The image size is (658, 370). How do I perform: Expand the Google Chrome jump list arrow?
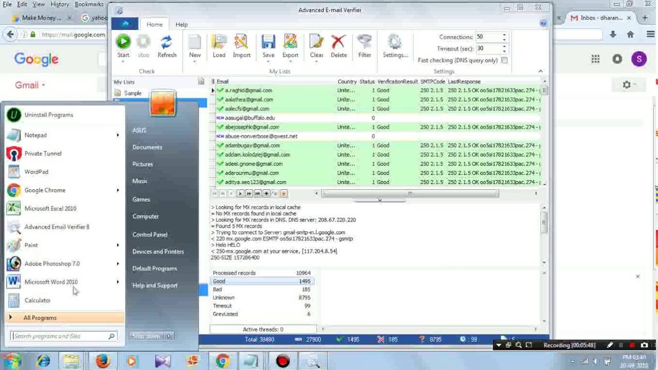point(118,190)
